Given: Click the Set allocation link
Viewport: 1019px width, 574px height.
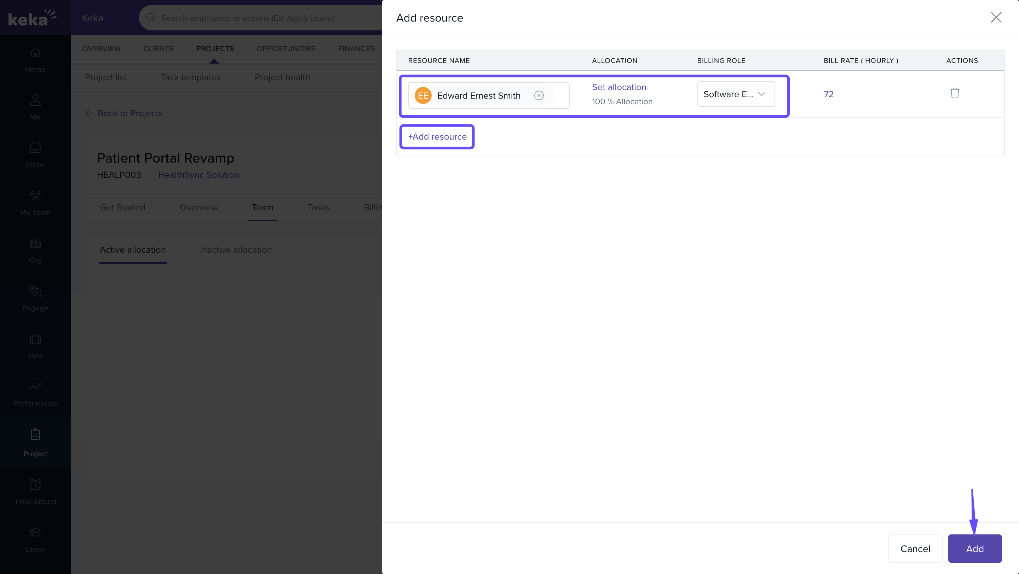Looking at the screenshot, I should pos(619,87).
